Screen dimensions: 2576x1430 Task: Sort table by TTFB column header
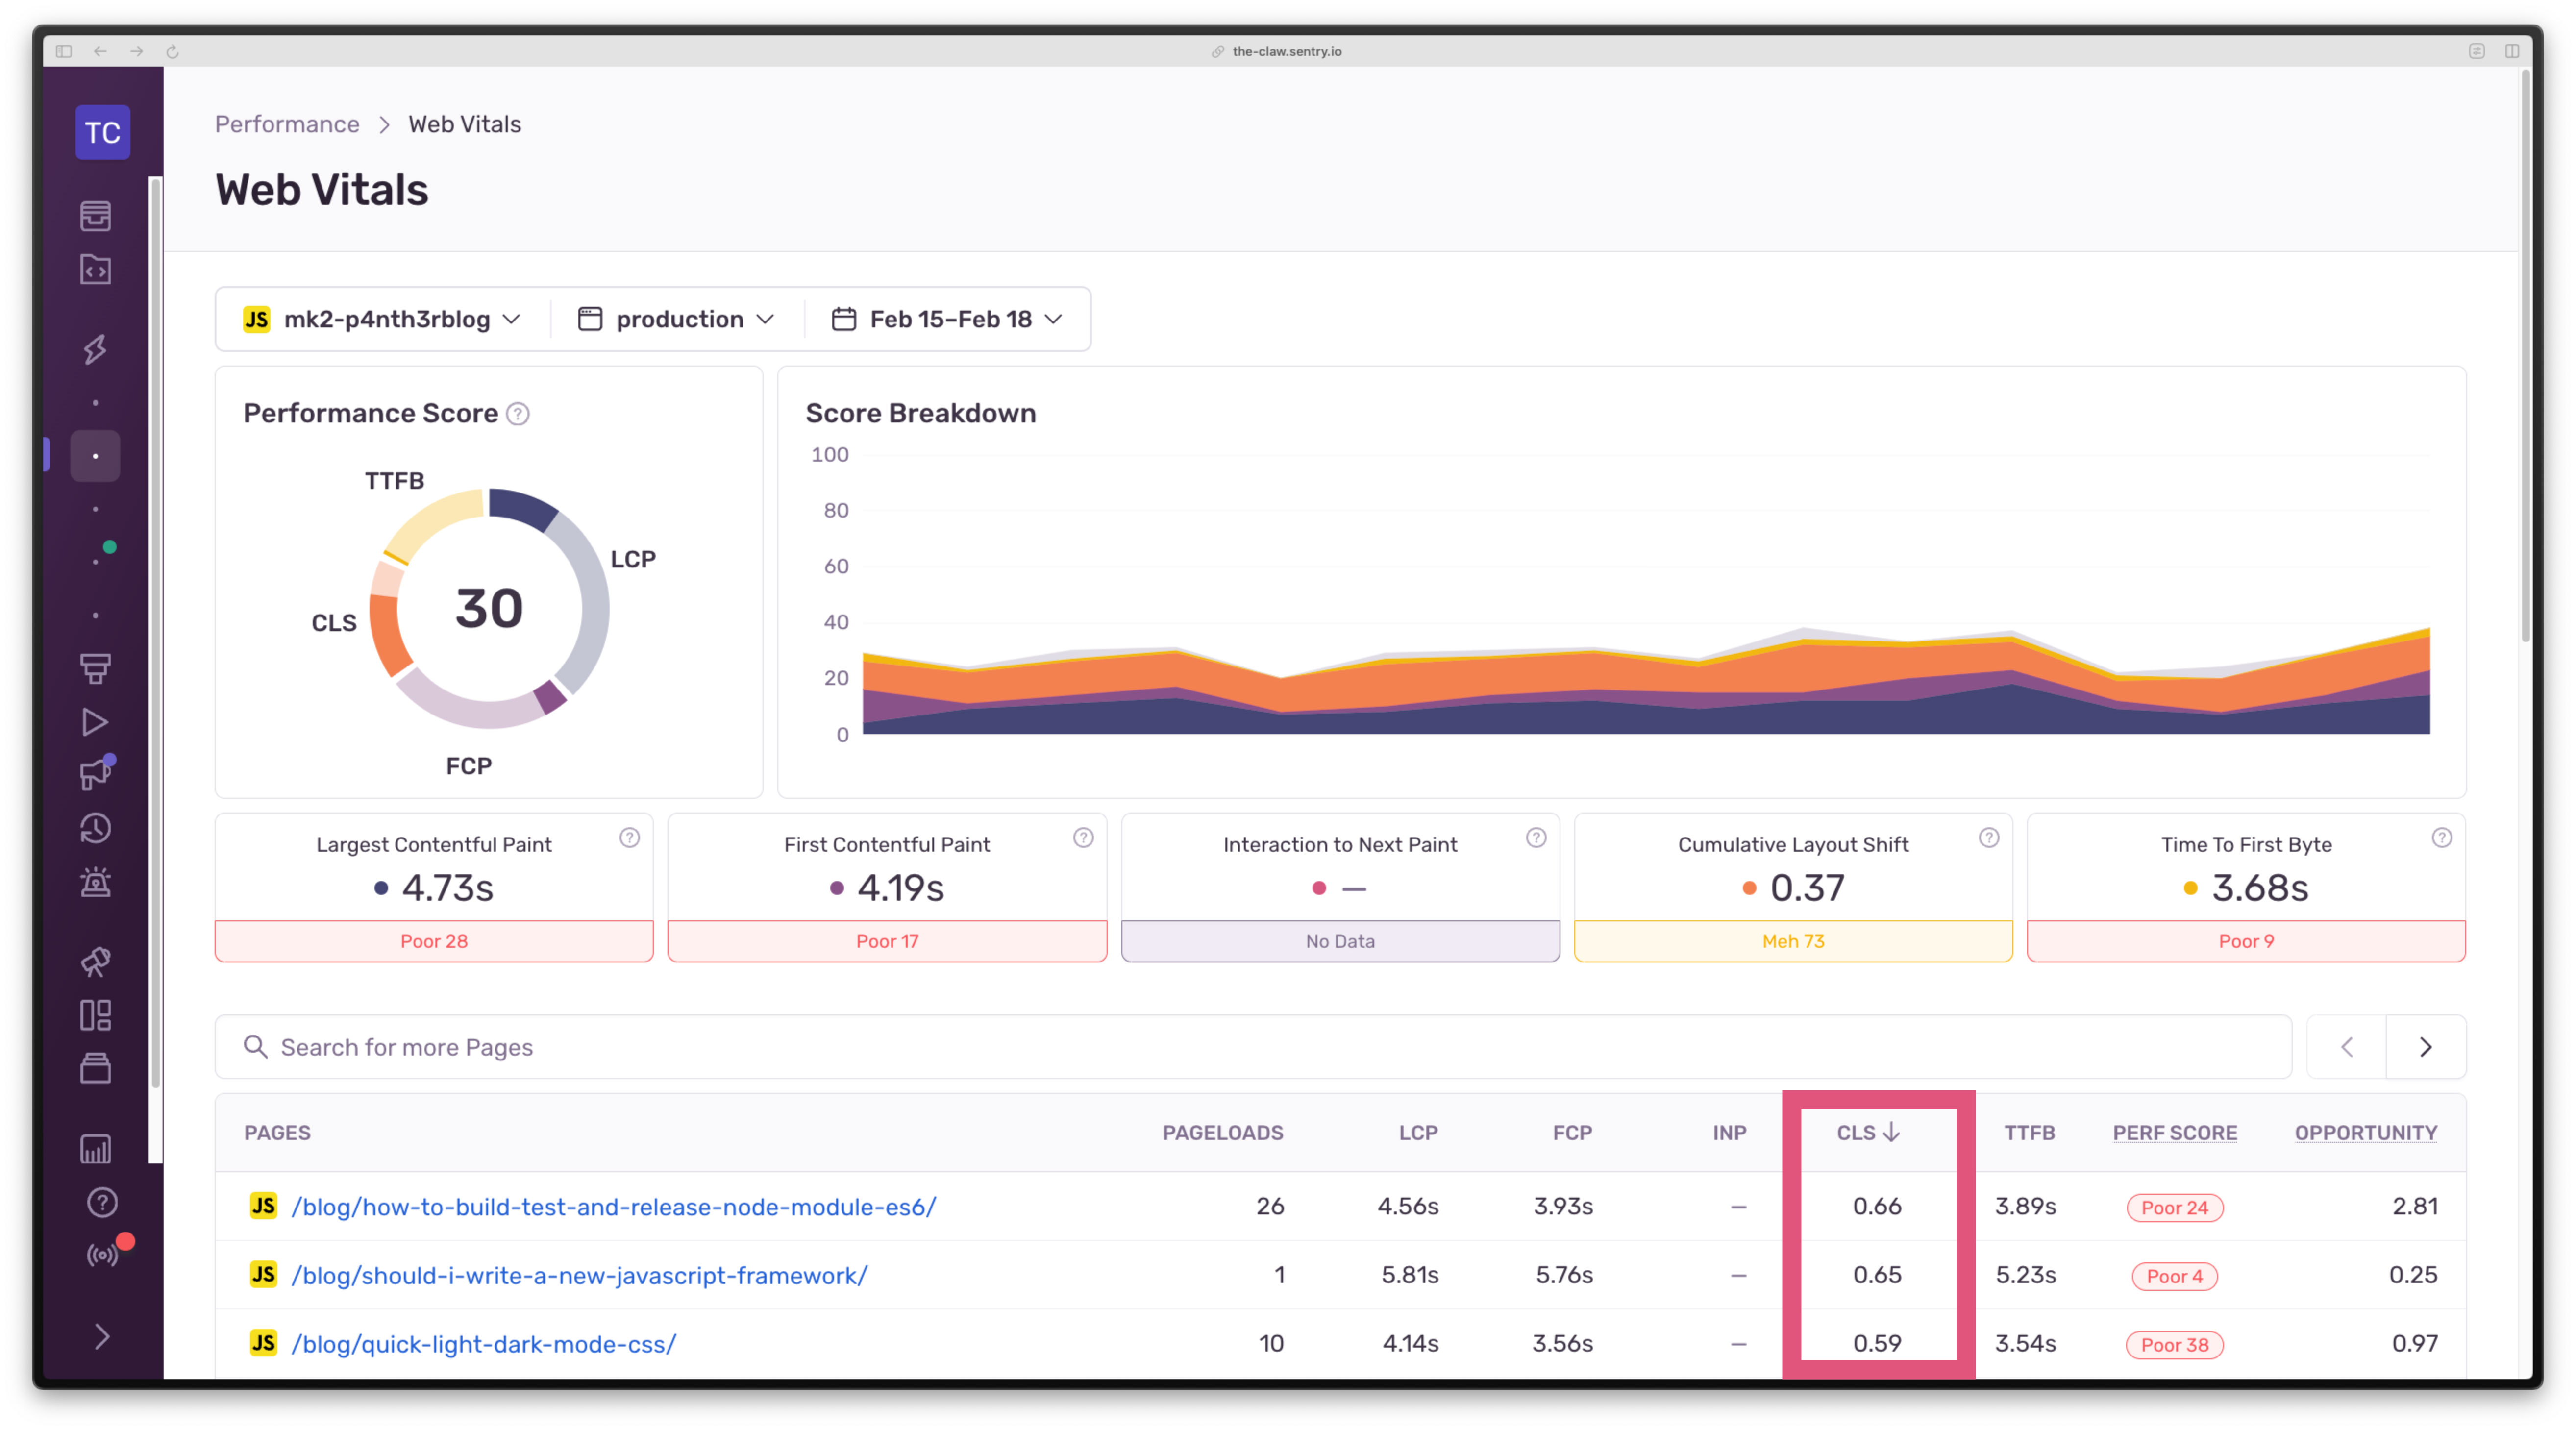coord(2029,1132)
